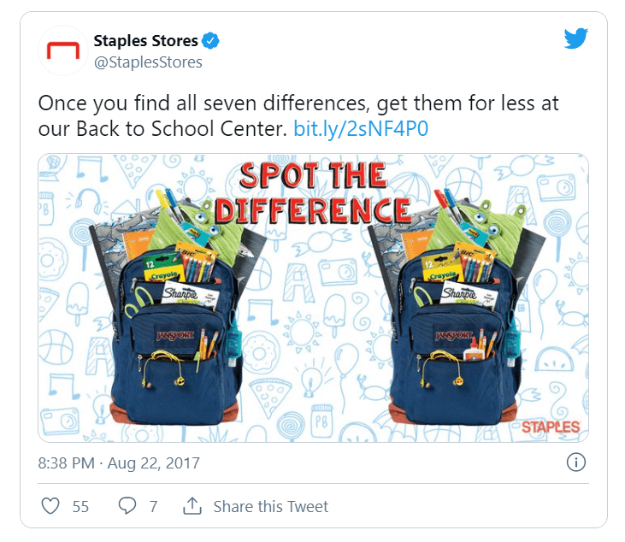Click the share arrow icon
The image size is (625, 542).
192,506
